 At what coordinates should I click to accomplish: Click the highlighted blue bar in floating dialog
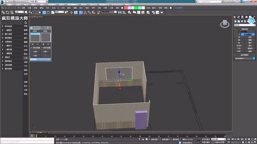click(x=40, y=59)
